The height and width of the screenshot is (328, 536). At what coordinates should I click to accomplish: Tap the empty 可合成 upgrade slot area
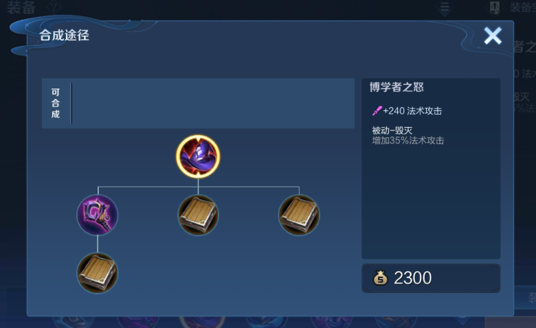(x=212, y=104)
